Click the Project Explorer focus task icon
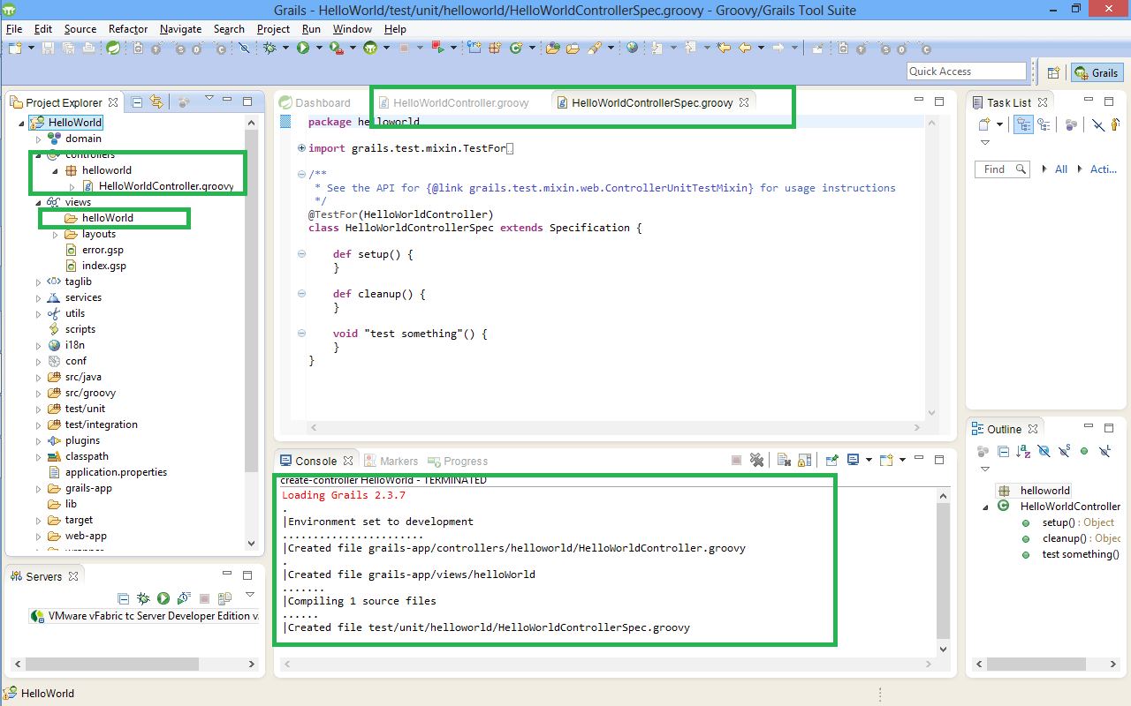 coord(184,102)
